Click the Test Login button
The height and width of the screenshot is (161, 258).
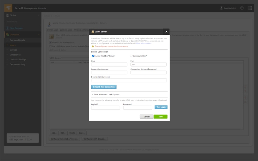point(161,107)
